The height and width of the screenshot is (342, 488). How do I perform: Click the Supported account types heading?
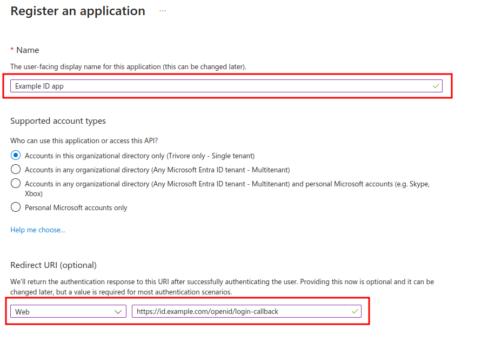pos(58,121)
